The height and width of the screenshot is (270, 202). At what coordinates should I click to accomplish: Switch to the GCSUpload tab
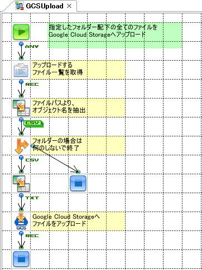click(45, 6)
